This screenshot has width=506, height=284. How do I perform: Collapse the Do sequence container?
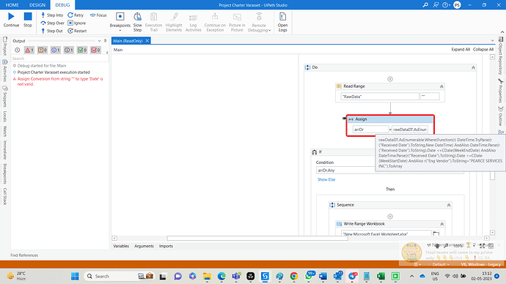(473, 67)
